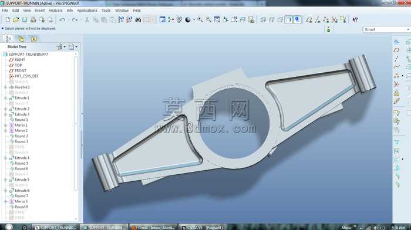Switch to No Hidden display mode
Image resolution: width=411 pixels, height=230 pixels.
point(280,19)
